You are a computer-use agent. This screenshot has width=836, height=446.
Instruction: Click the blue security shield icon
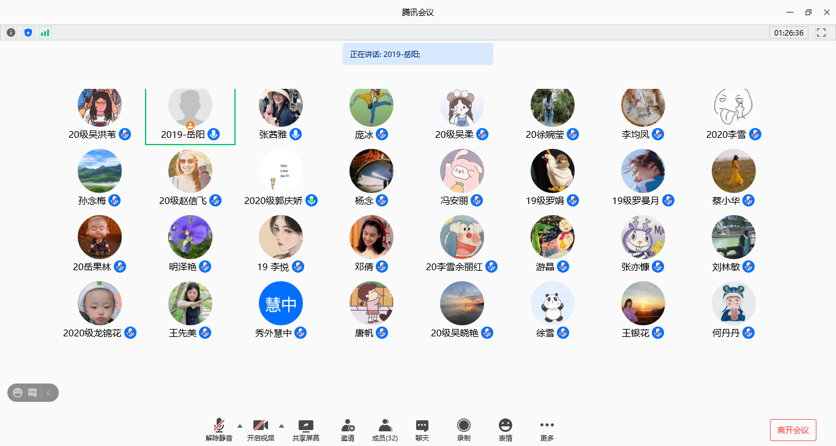click(28, 32)
